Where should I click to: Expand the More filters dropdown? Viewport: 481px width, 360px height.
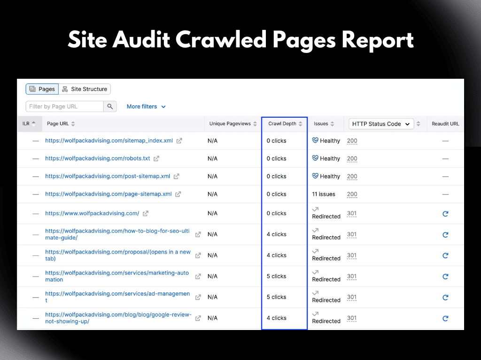[x=146, y=106]
